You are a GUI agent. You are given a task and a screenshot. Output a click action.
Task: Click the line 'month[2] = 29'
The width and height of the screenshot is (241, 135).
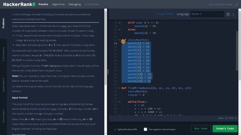[x=145, y=26]
